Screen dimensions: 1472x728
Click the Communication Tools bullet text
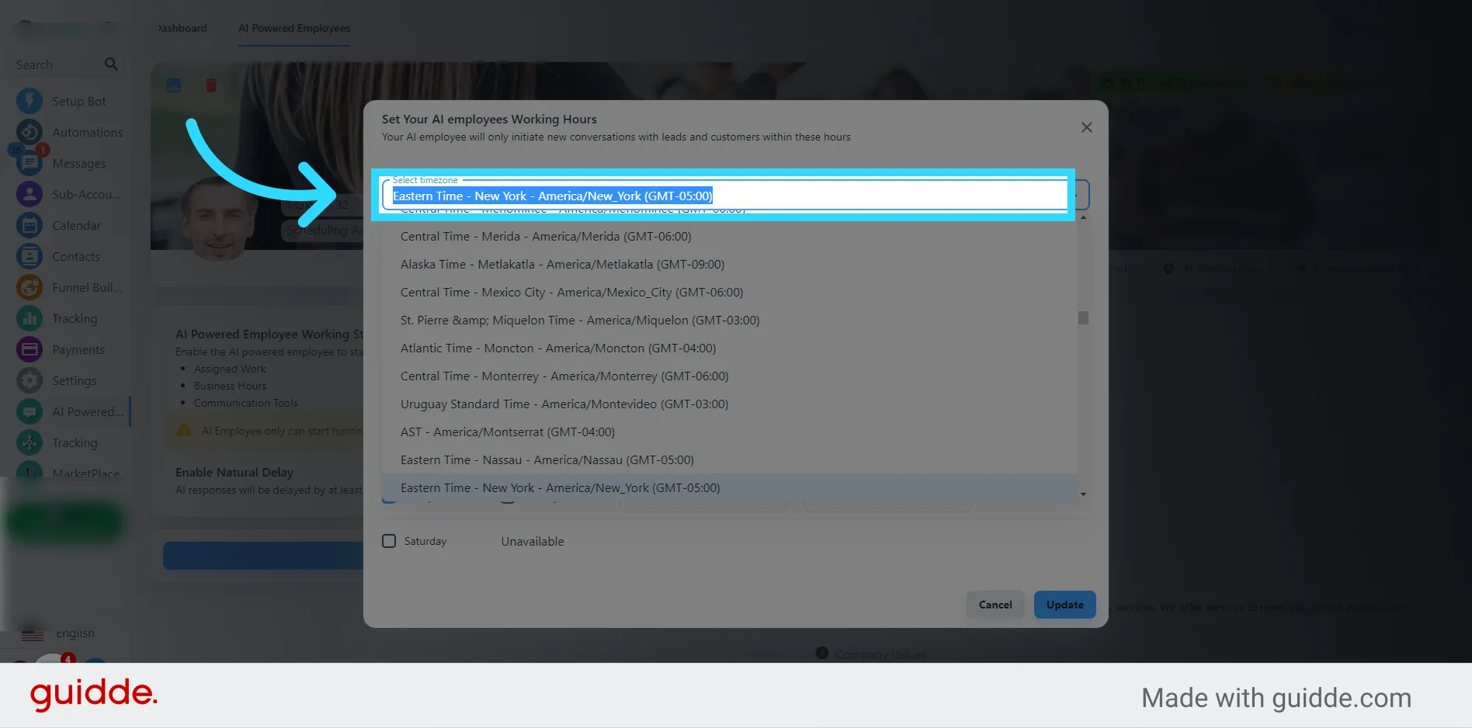pos(246,403)
